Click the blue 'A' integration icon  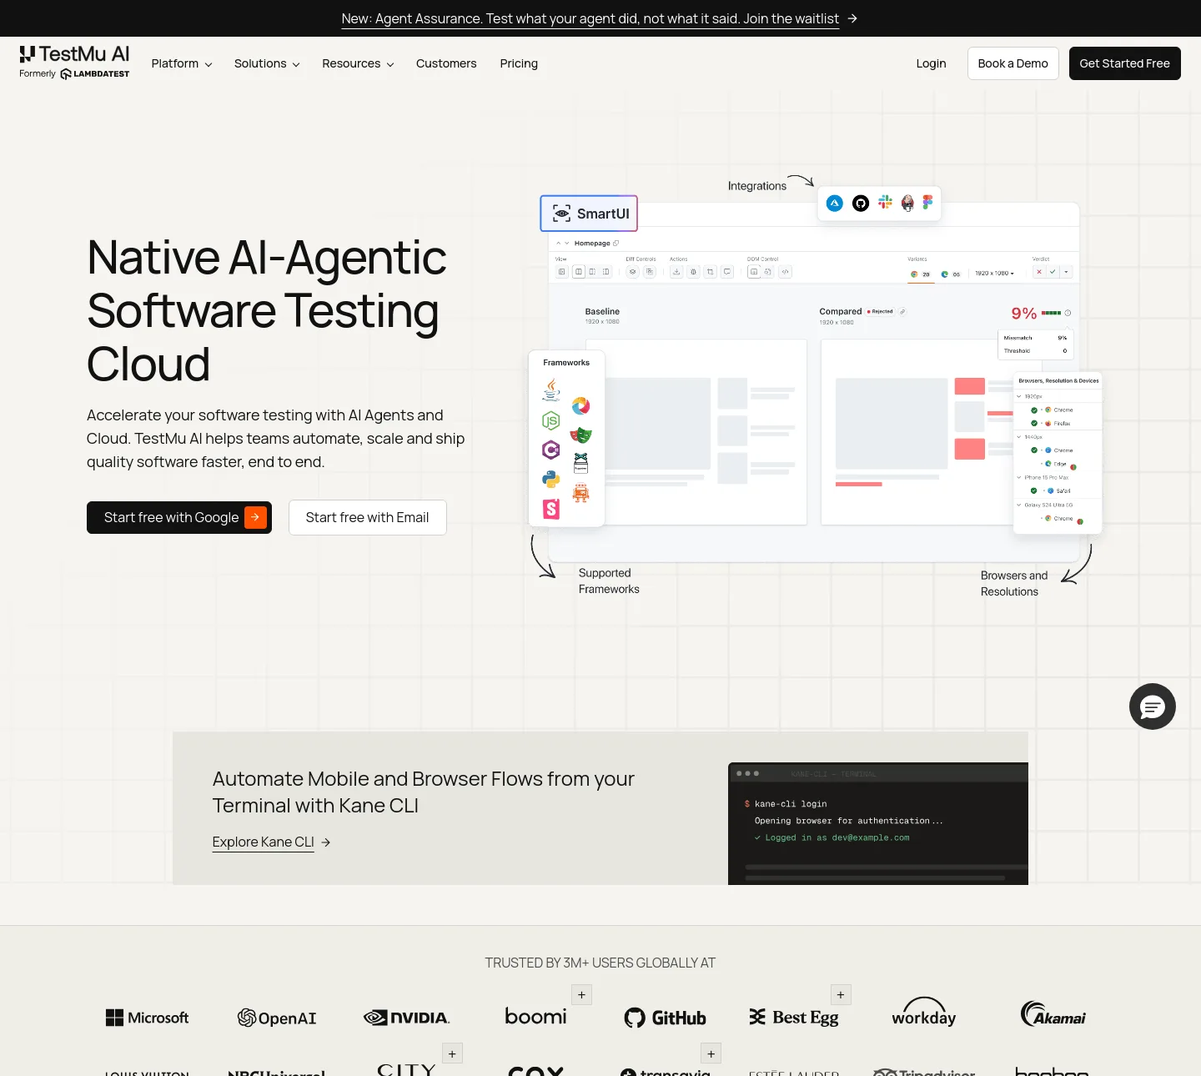pos(835,203)
